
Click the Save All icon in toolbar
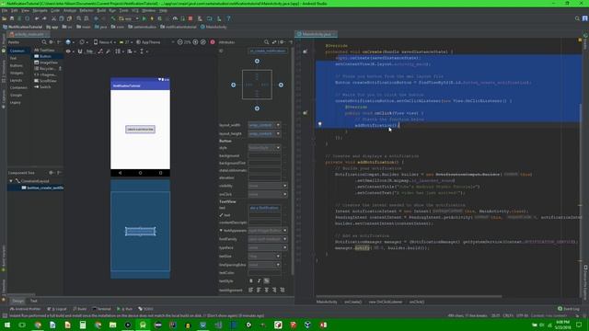[12, 18]
